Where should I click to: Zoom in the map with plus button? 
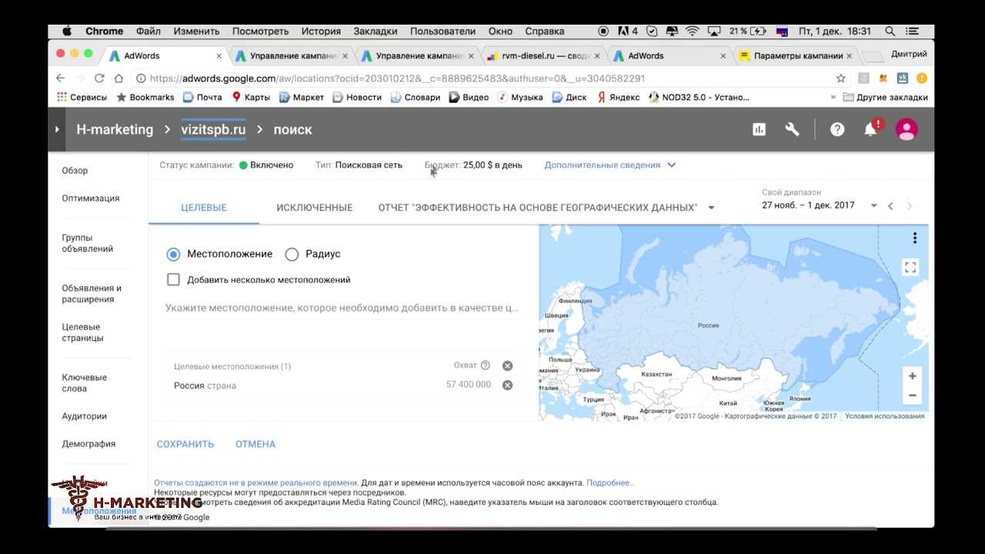pos(912,376)
